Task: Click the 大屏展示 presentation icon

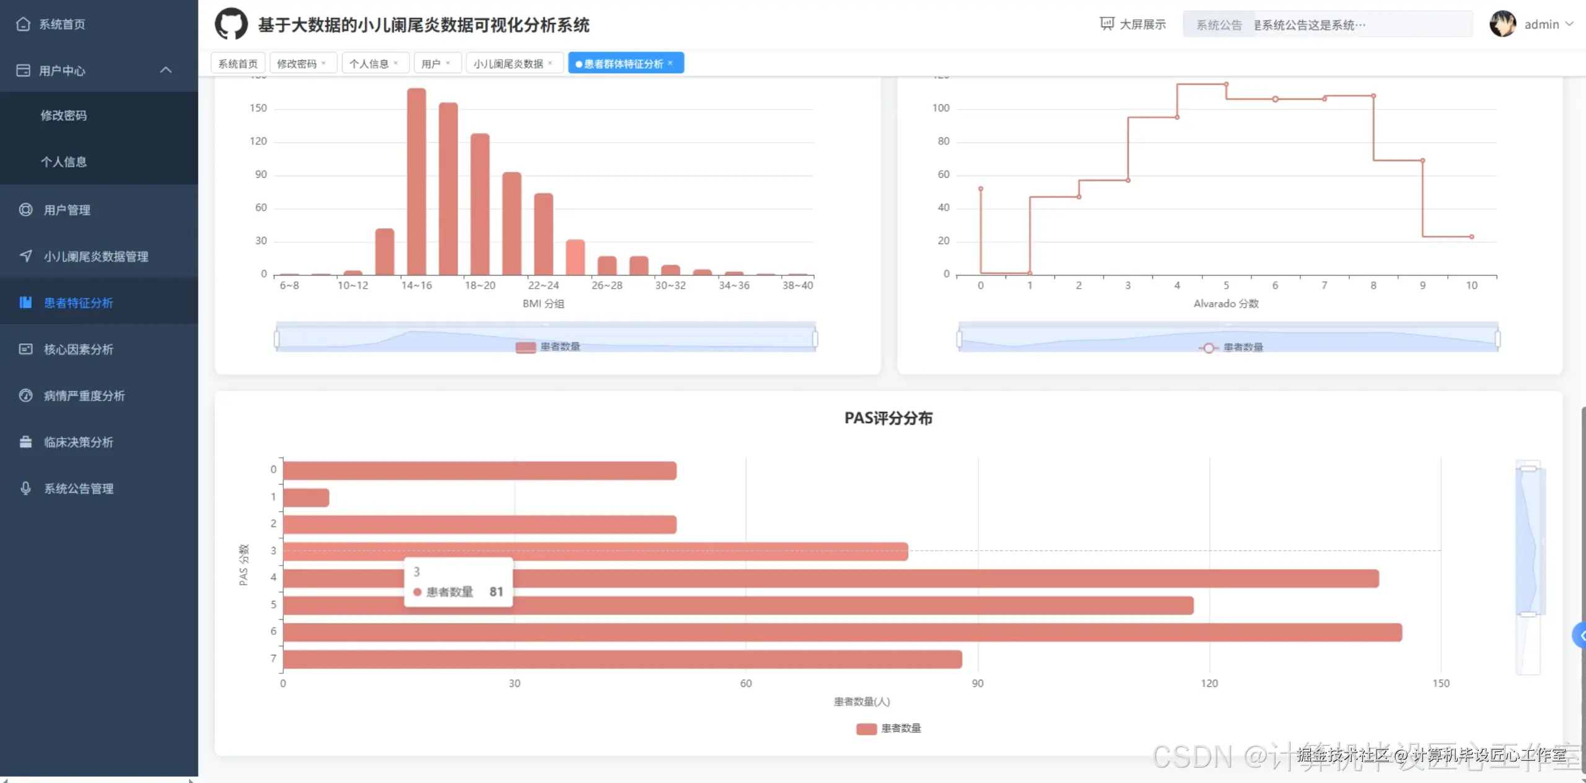Action: [x=1106, y=24]
